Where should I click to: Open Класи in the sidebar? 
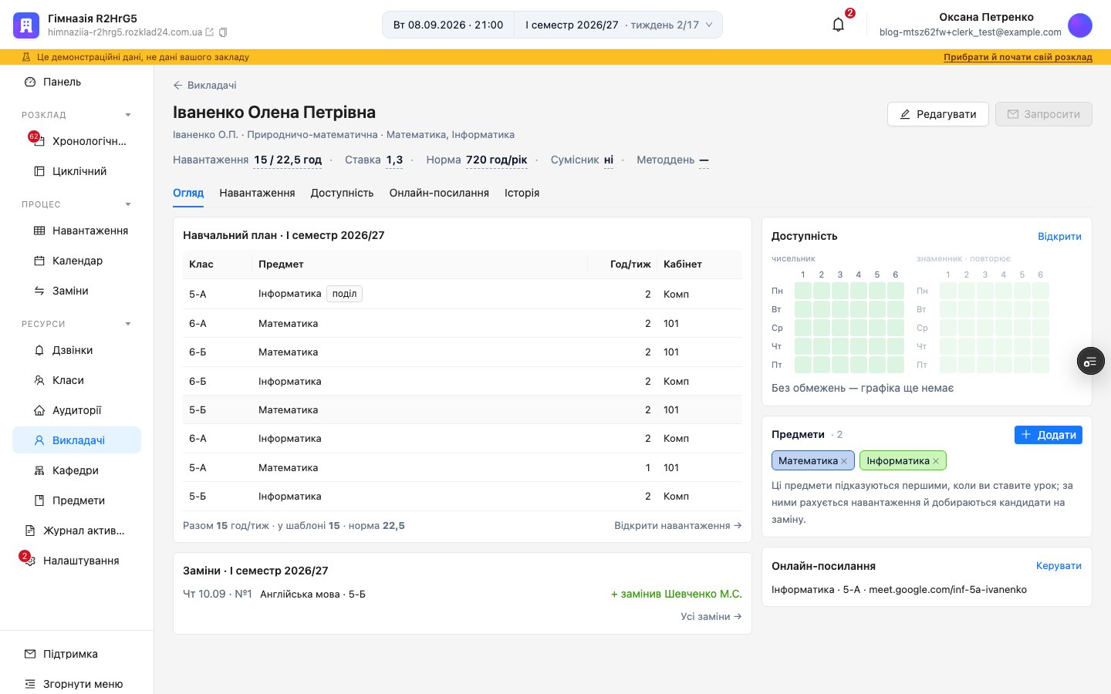(x=77, y=380)
